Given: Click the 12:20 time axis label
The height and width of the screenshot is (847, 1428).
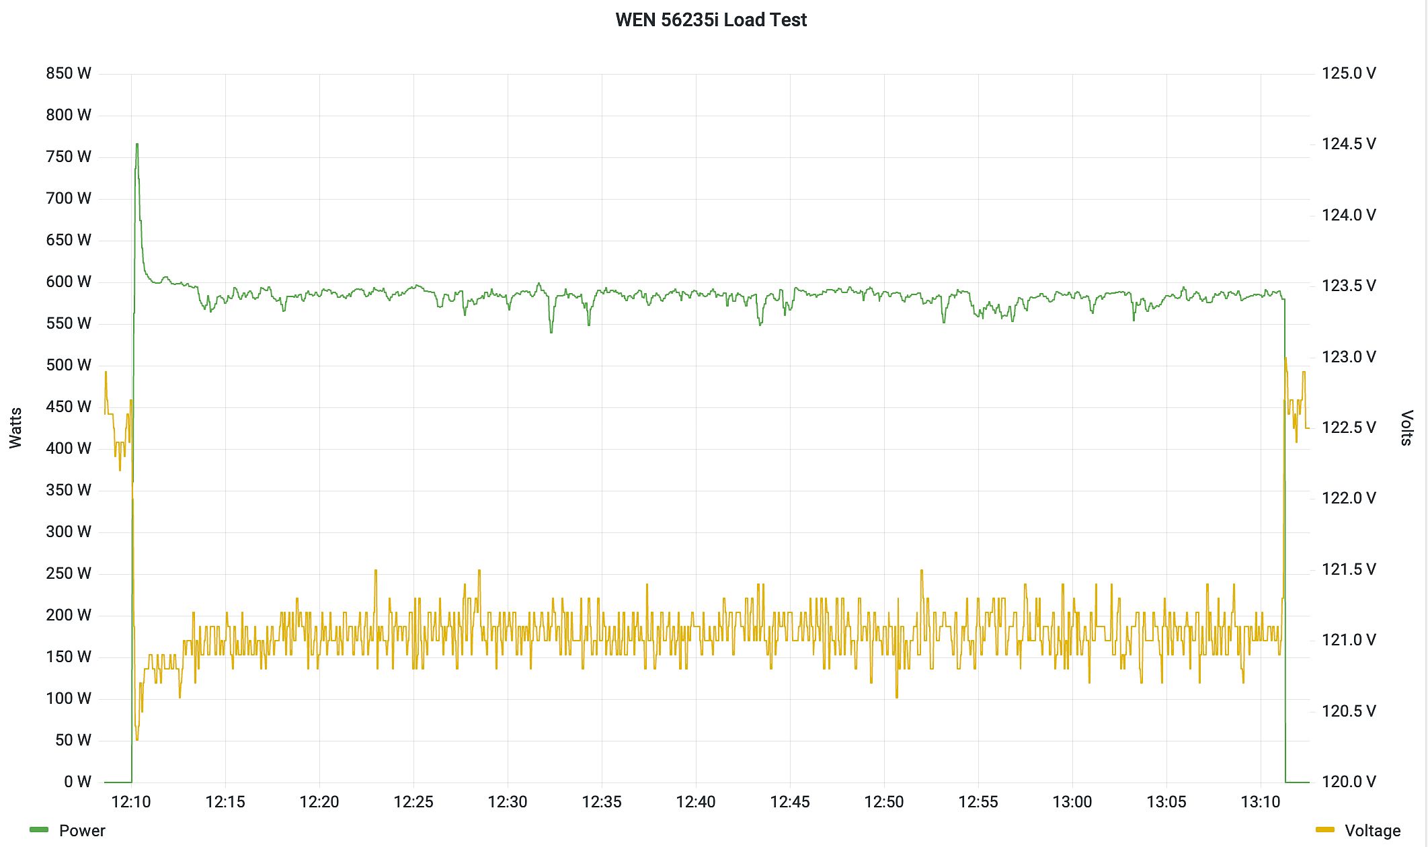Looking at the screenshot, I should [x=319, y=802].
